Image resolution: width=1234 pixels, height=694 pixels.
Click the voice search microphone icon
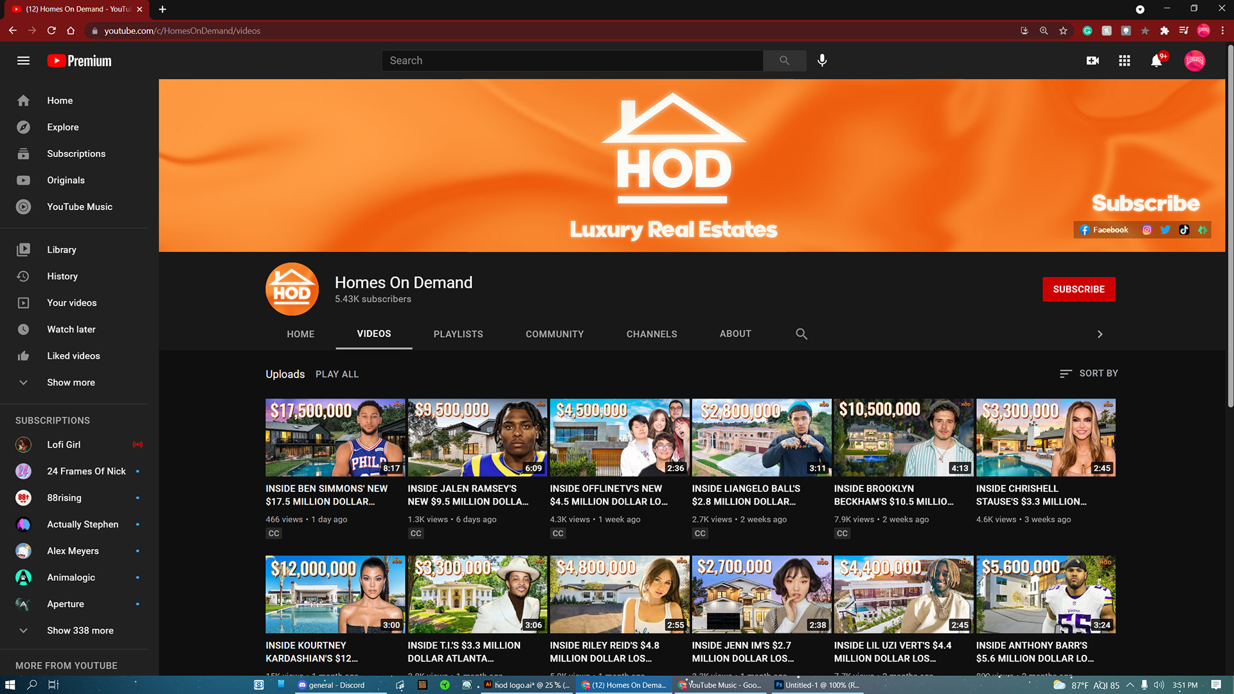[822, 60]
